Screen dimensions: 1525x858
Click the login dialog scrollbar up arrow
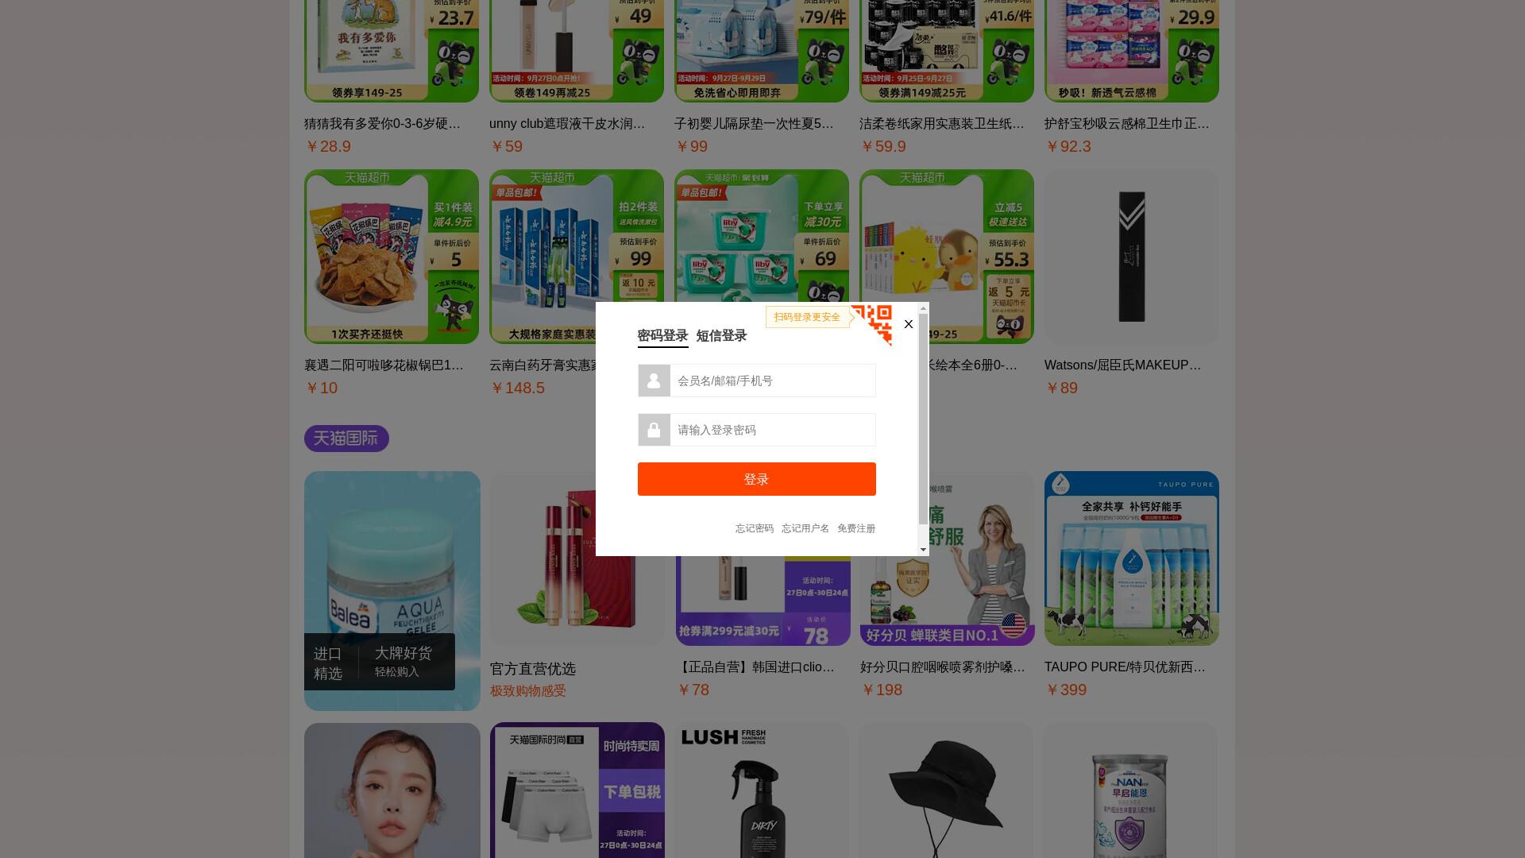923,308
